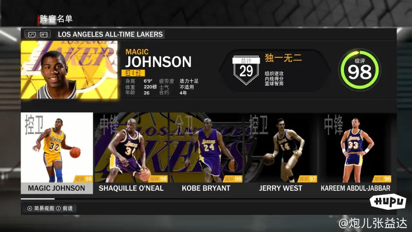Click the 篮球智商 attribute text
This screenshot has height=232, width=412.
click(274, 84)
